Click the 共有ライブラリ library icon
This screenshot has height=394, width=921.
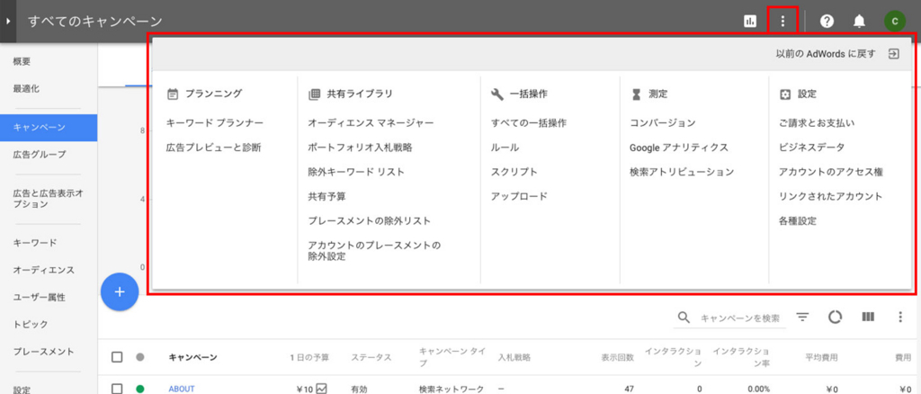pos(314,94)
